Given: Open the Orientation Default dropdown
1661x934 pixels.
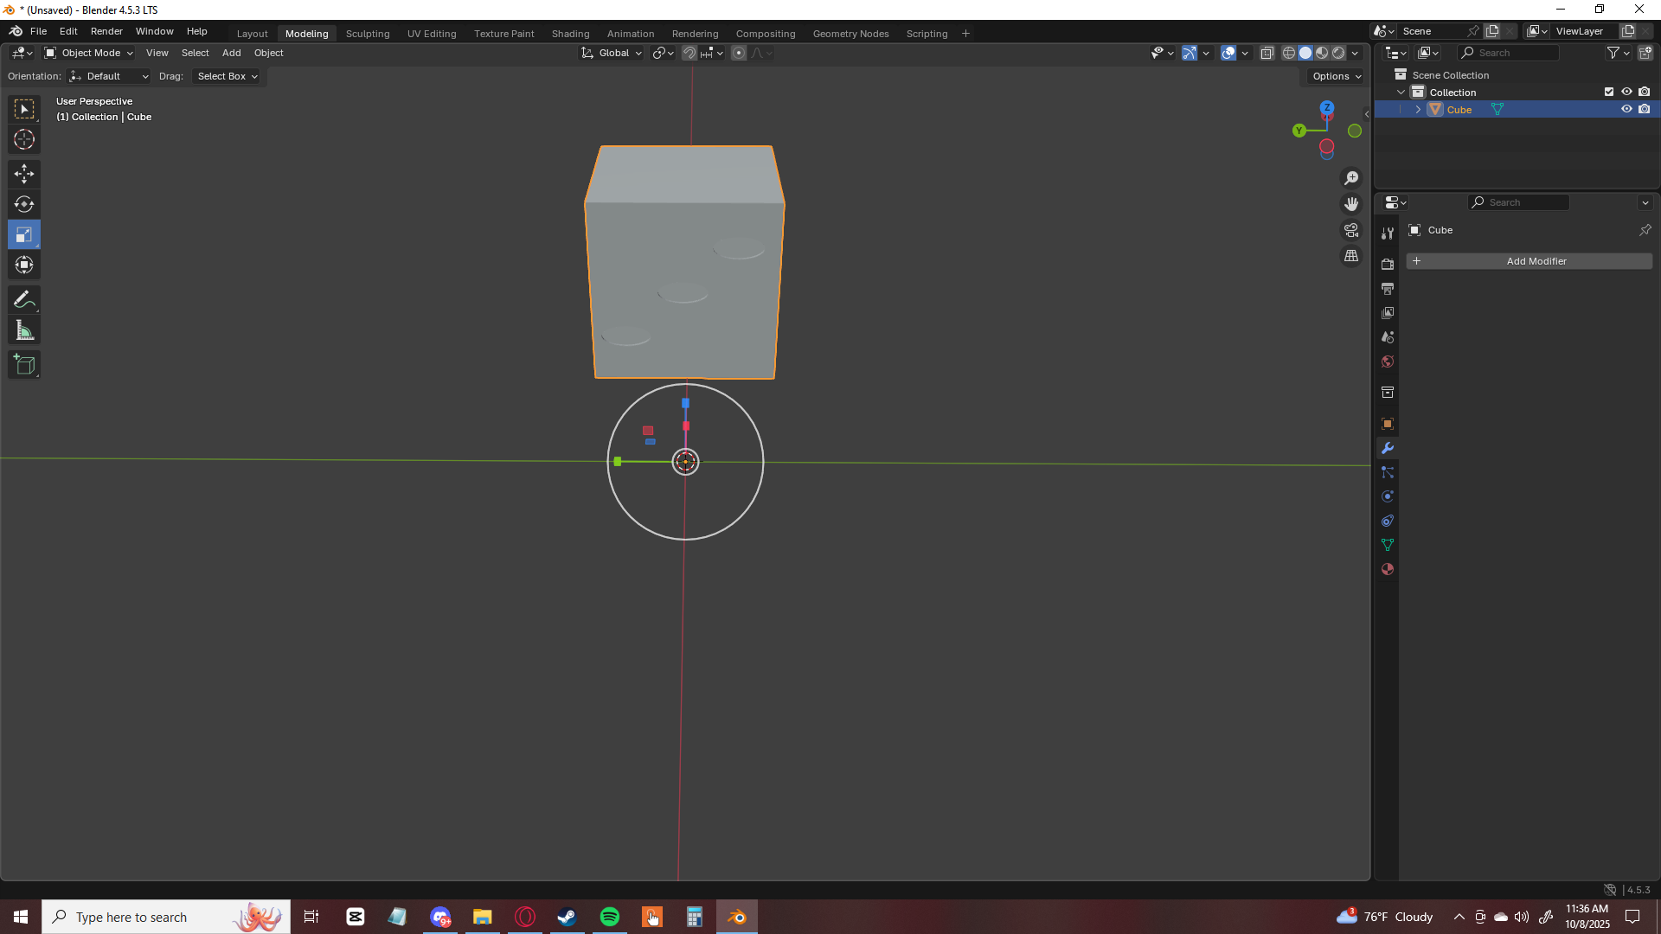Looking at the screenshot, I should [109, 76].
